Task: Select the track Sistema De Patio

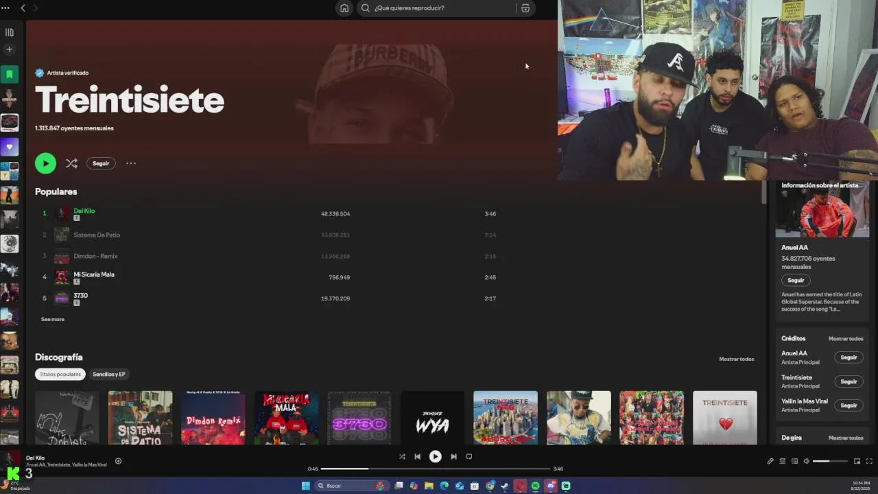Action: [x=97, y=235]
